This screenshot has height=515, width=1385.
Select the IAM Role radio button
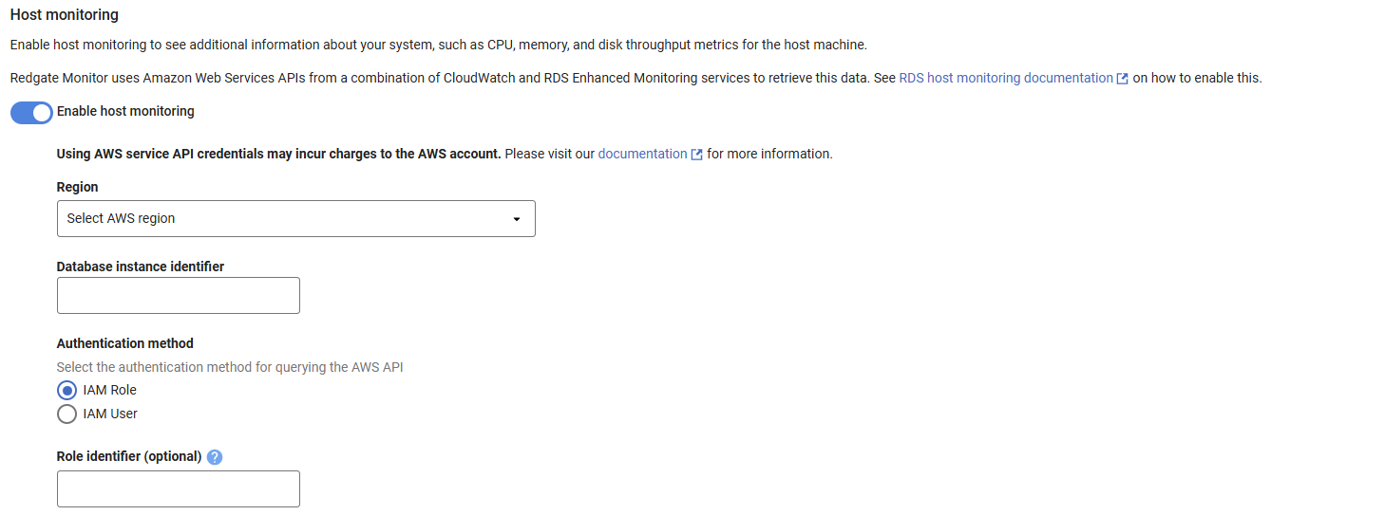[67, 390]
